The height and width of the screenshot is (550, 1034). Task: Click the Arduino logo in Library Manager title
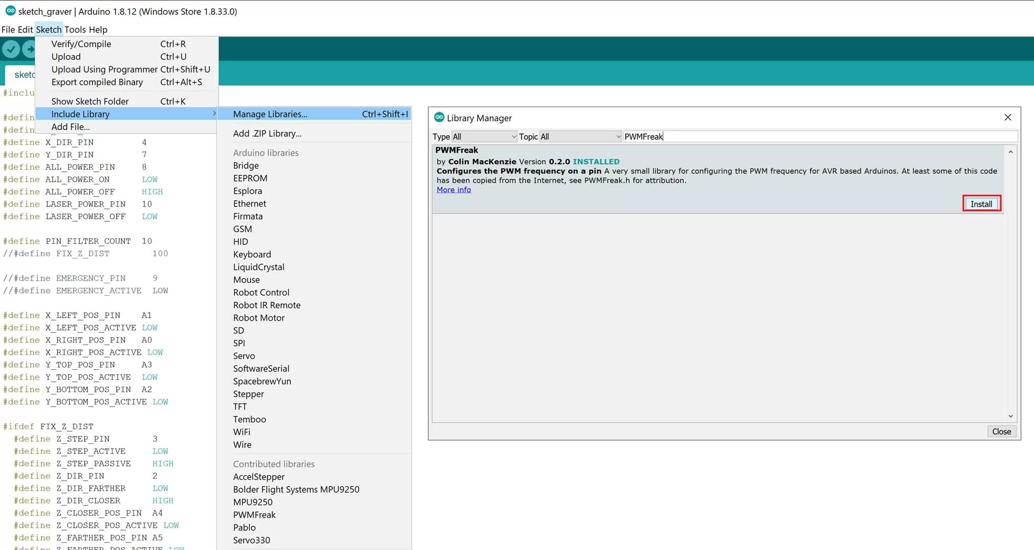[x=439, y=117]
